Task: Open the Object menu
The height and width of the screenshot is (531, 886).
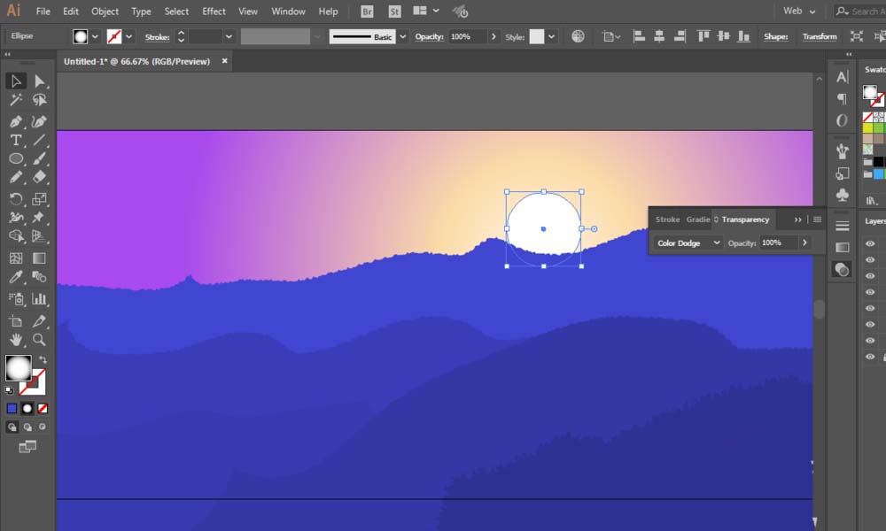Action: (x=105, y=12)
